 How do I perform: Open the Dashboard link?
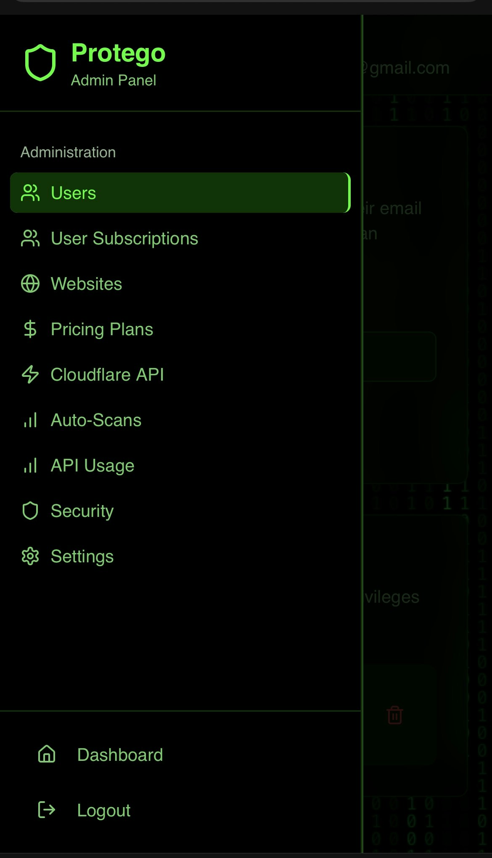pyautogui.click(x=120, y=754)
